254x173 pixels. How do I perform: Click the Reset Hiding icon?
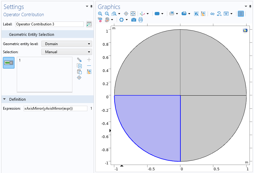[219, 14]
